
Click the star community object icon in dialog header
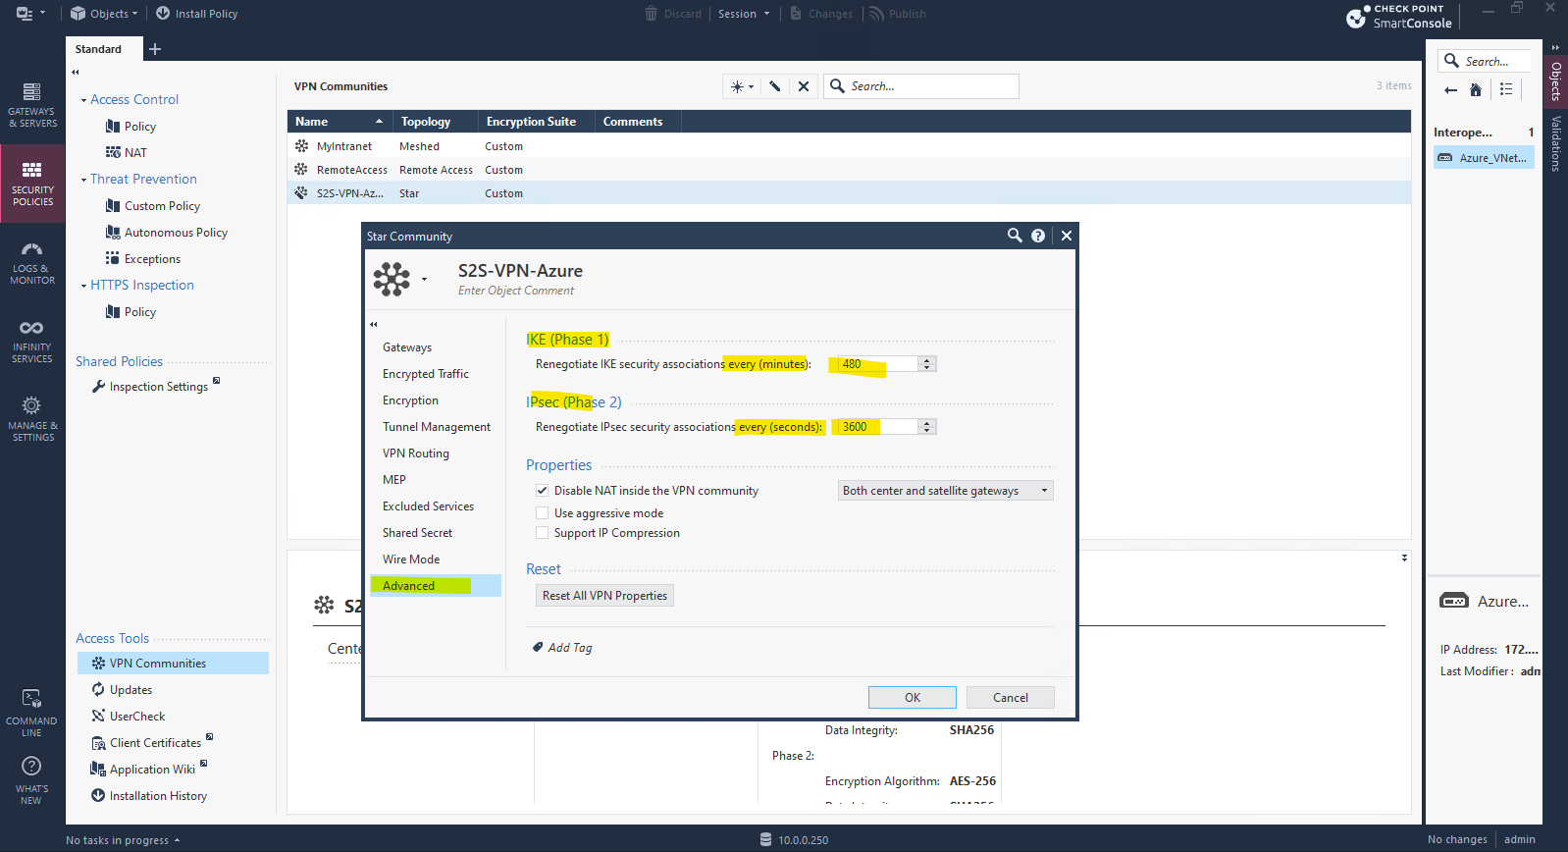(x=392, y=279)
